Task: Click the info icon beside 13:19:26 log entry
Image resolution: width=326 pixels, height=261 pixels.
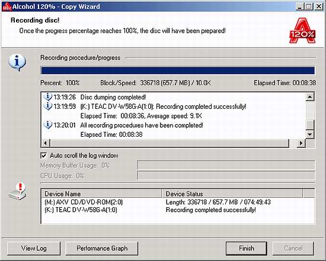Action: 48,97
